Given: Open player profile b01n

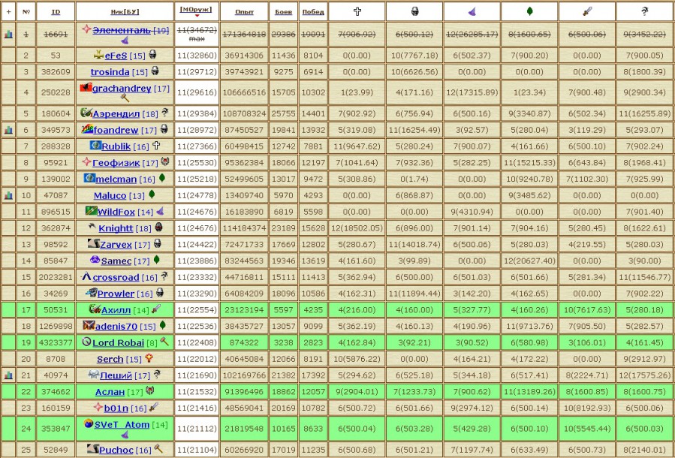Looking at the screenshot, I should (x=116, y=408).
